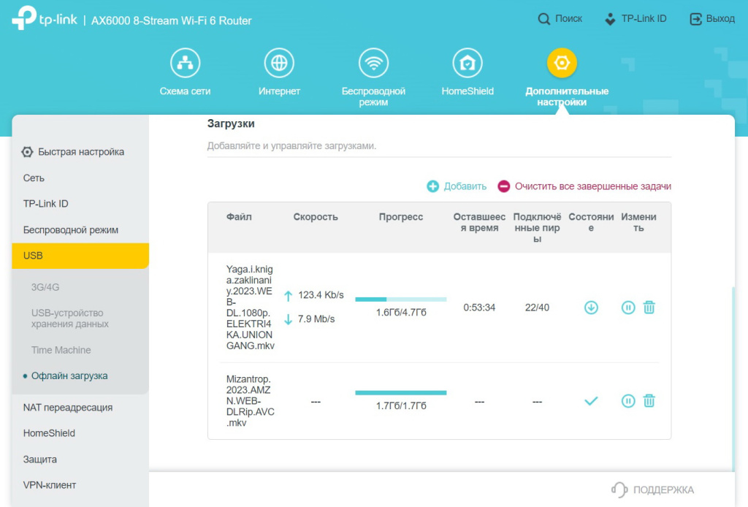Click Оставшееся время column header
The height and width of the screenshot is (507, 748).
click(x=479, y=222)
